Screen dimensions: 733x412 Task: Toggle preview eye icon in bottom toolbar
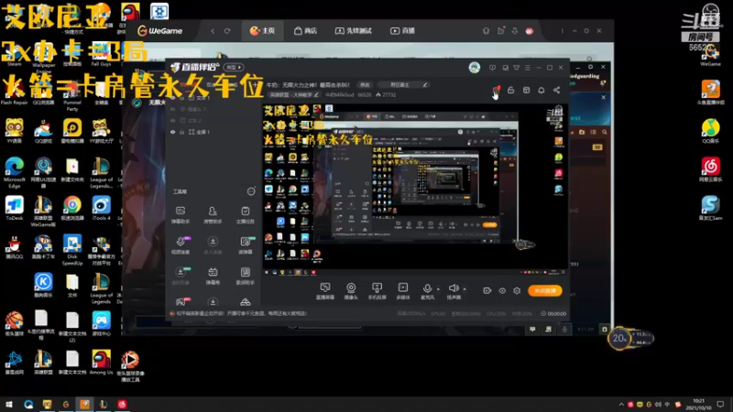(x=502, y=290)
